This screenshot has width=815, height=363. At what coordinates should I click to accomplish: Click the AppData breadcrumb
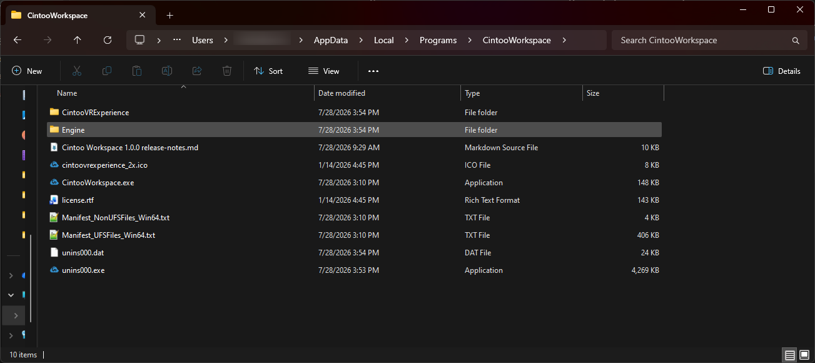331,40
